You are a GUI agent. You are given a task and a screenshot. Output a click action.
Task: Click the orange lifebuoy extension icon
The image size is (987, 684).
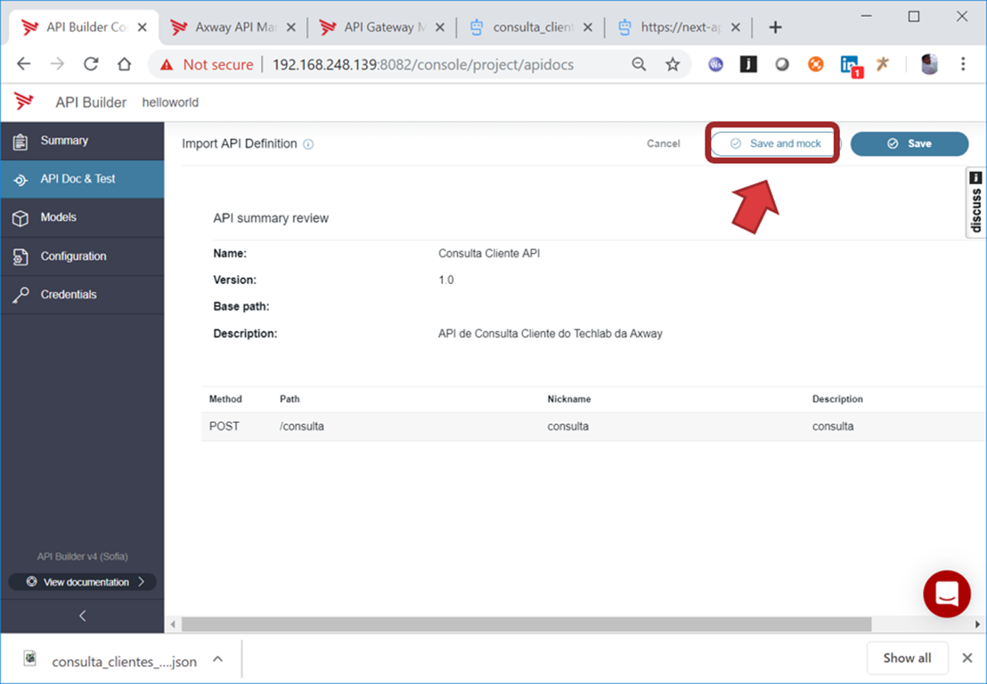coord(816,64)
